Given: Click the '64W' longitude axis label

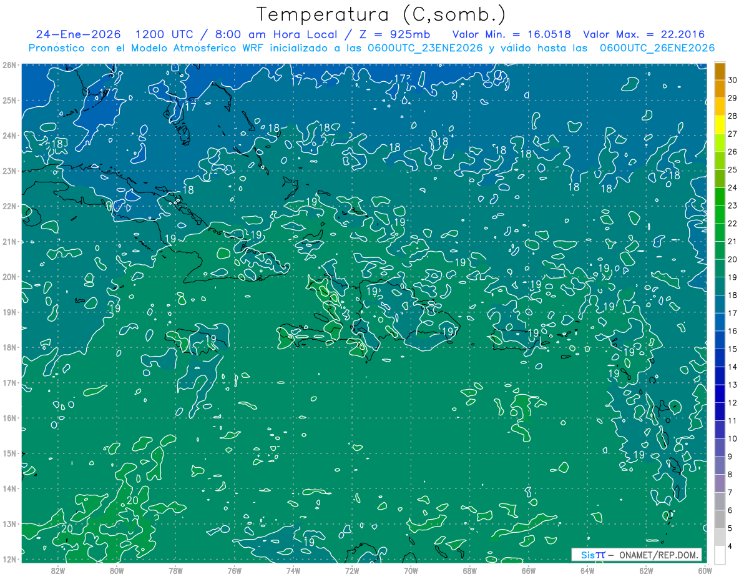Looking at the screenshot, I should [x=587, y=570].
